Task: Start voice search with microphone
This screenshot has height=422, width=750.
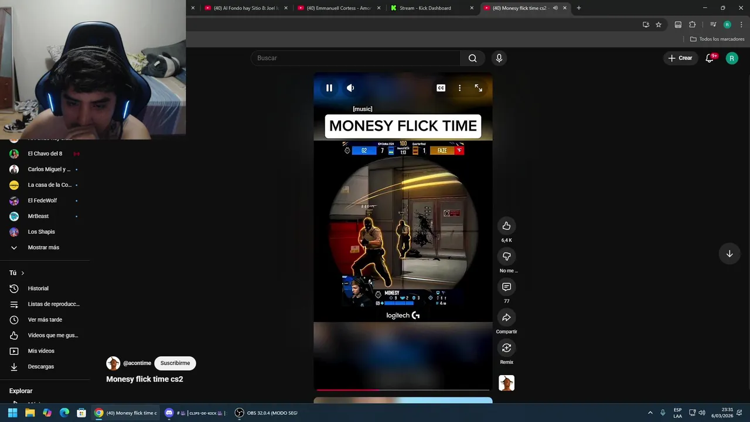Action: click(x=499, y=58)
